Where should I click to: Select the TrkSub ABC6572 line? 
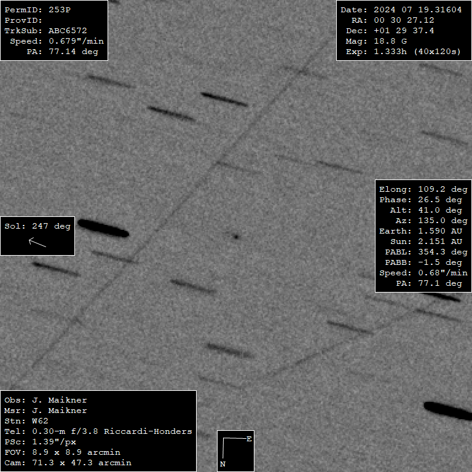click(45, 31)
